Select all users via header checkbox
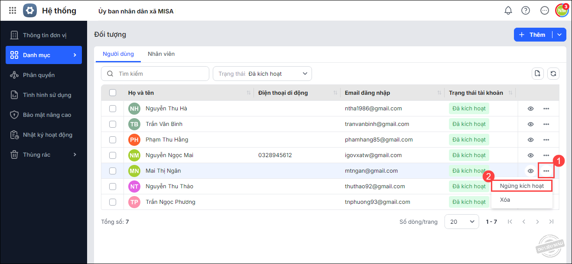The width and height of the screenshot is (572, 264). pos(113,93)
